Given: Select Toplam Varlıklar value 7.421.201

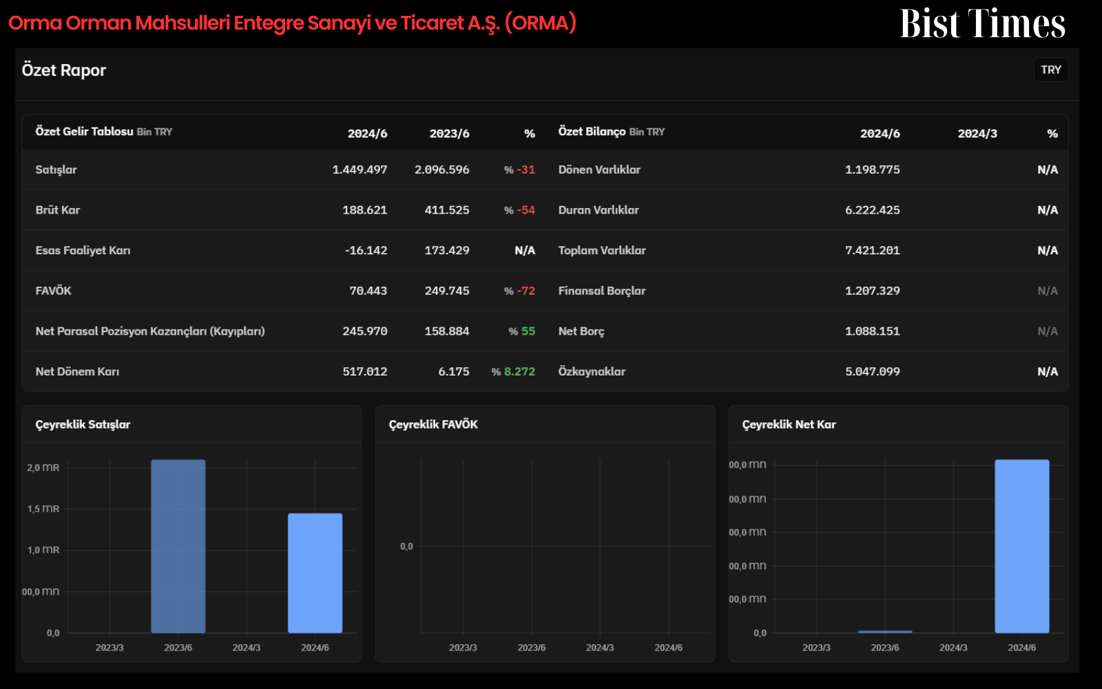Looking at the screenshot, I should [x=872, y=250].
